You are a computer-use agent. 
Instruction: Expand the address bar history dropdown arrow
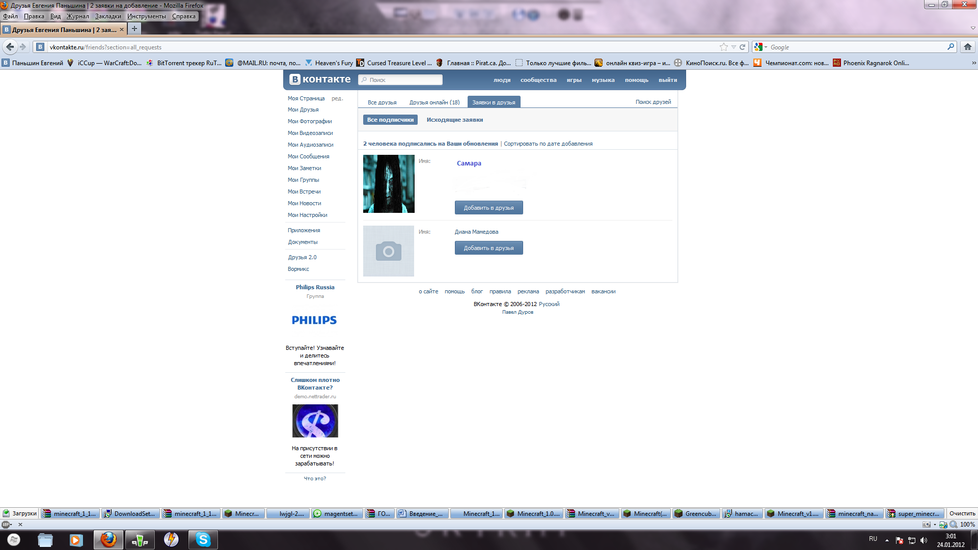pyautogui.click(x=733, y=47)
